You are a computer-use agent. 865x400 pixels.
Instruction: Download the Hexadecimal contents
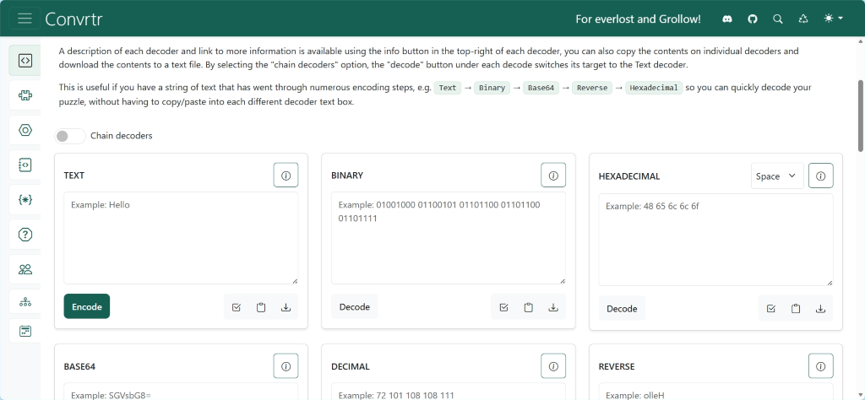click(x=821, y=309)
